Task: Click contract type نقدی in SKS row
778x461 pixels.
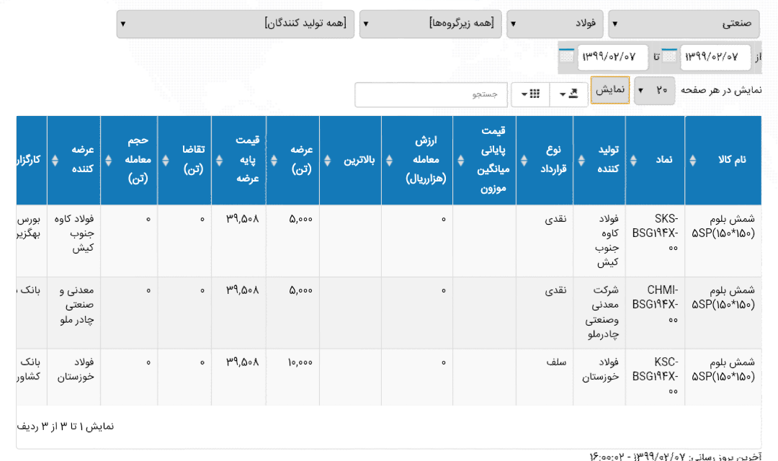Action: (555, 219)
